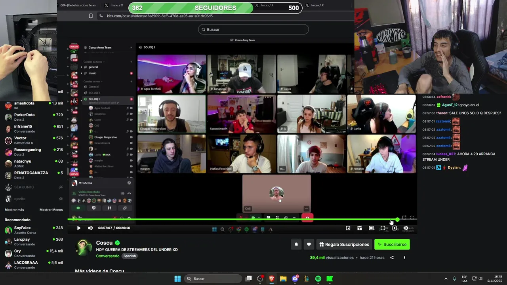The image size is (507, 285).
Task: Click the Suscribirse button
Action: 392,245
